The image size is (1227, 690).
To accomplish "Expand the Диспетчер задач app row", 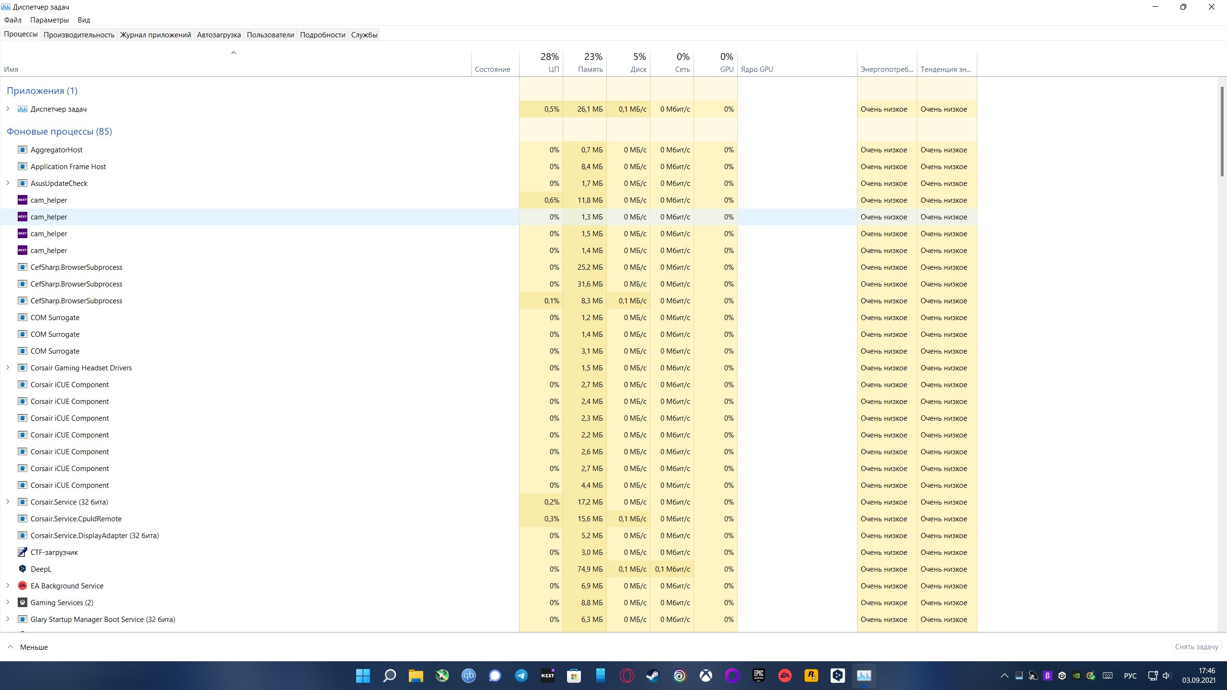I will click(x=8, y=109).
